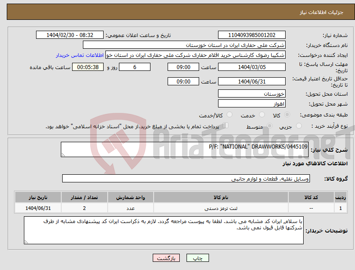This screenshot has width=355, height=270.
Task: Click the remaining time field 00:05:38
Action: [x=88, y=67]
